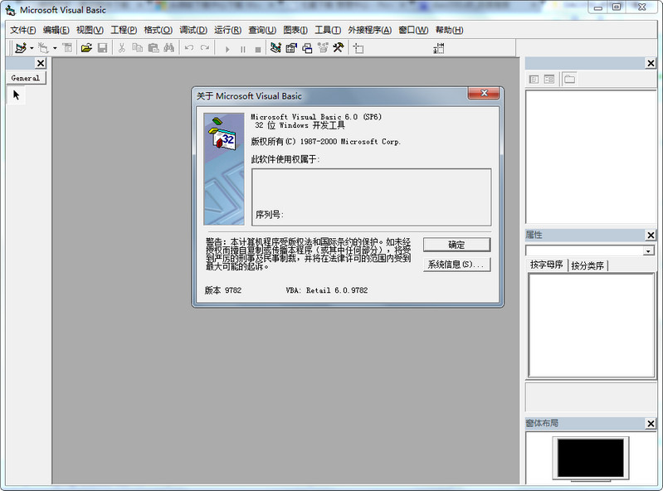This screenshot has width=663, height=491.
Task: Click the Copy toolbar icon
Action: coord(138,48)
